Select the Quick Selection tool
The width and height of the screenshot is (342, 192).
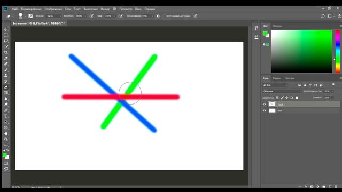coord(6,46)
